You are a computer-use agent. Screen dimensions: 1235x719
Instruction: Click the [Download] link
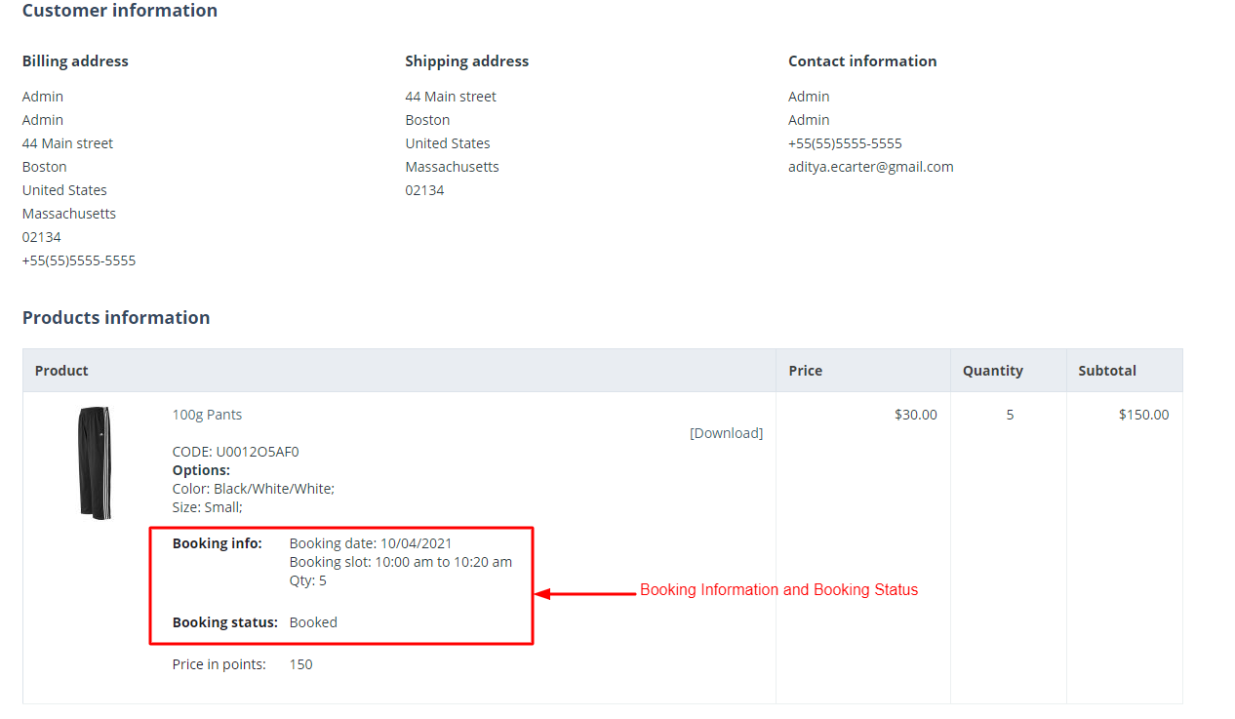point(726,433)
